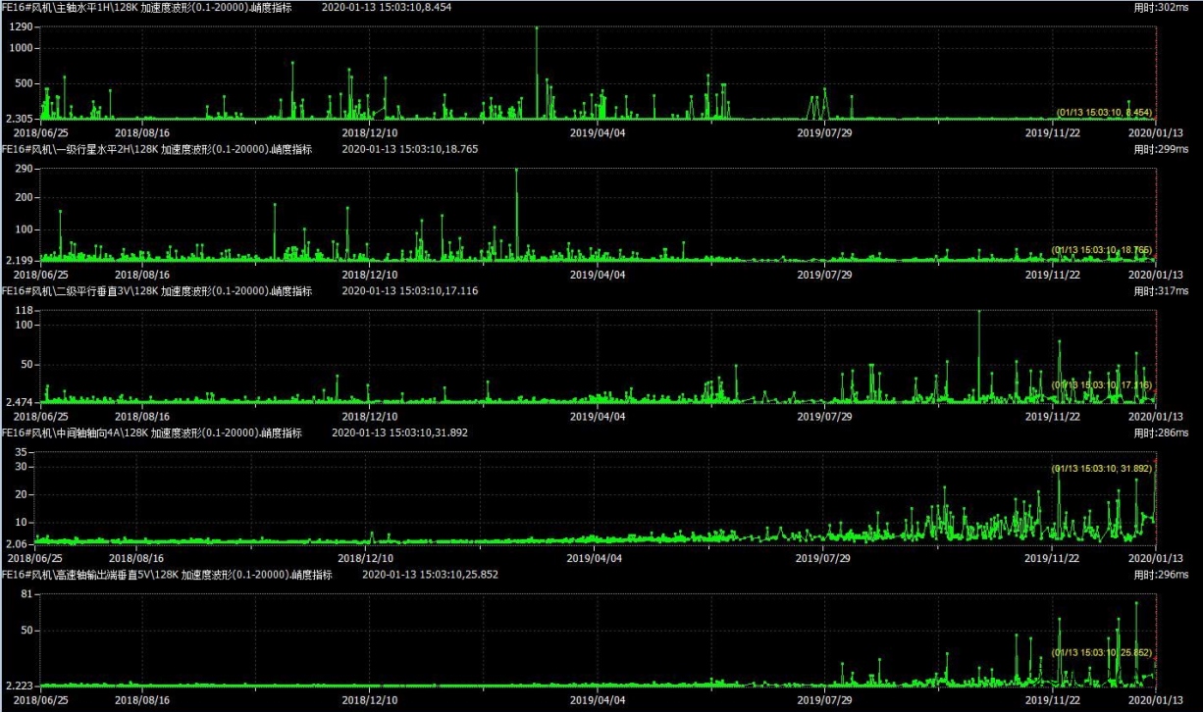Screen dimensions: 1203x712
Task: Click the yellow cursor label reading 25.852
Action: pyautogui.click(x=1101, y=652)
